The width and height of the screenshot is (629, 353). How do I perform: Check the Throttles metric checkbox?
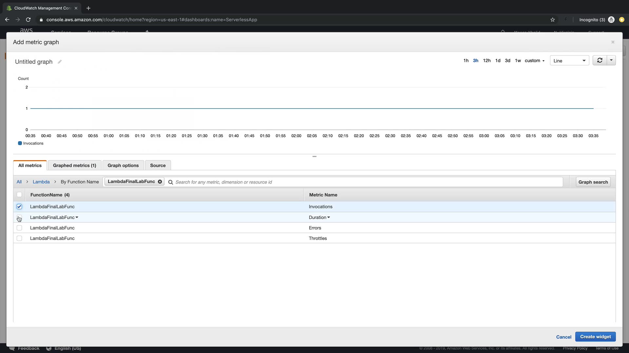point(19,238)
